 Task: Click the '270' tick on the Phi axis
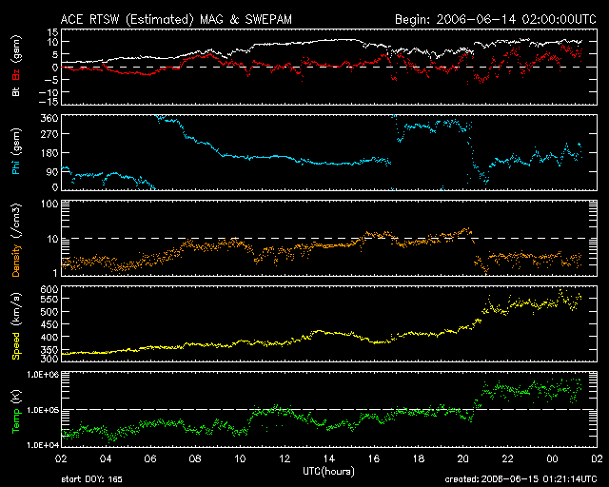click(49, 134)
